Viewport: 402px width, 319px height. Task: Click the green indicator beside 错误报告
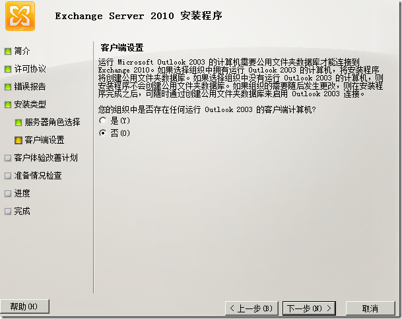pyautogui.click(x=8, y=87)
